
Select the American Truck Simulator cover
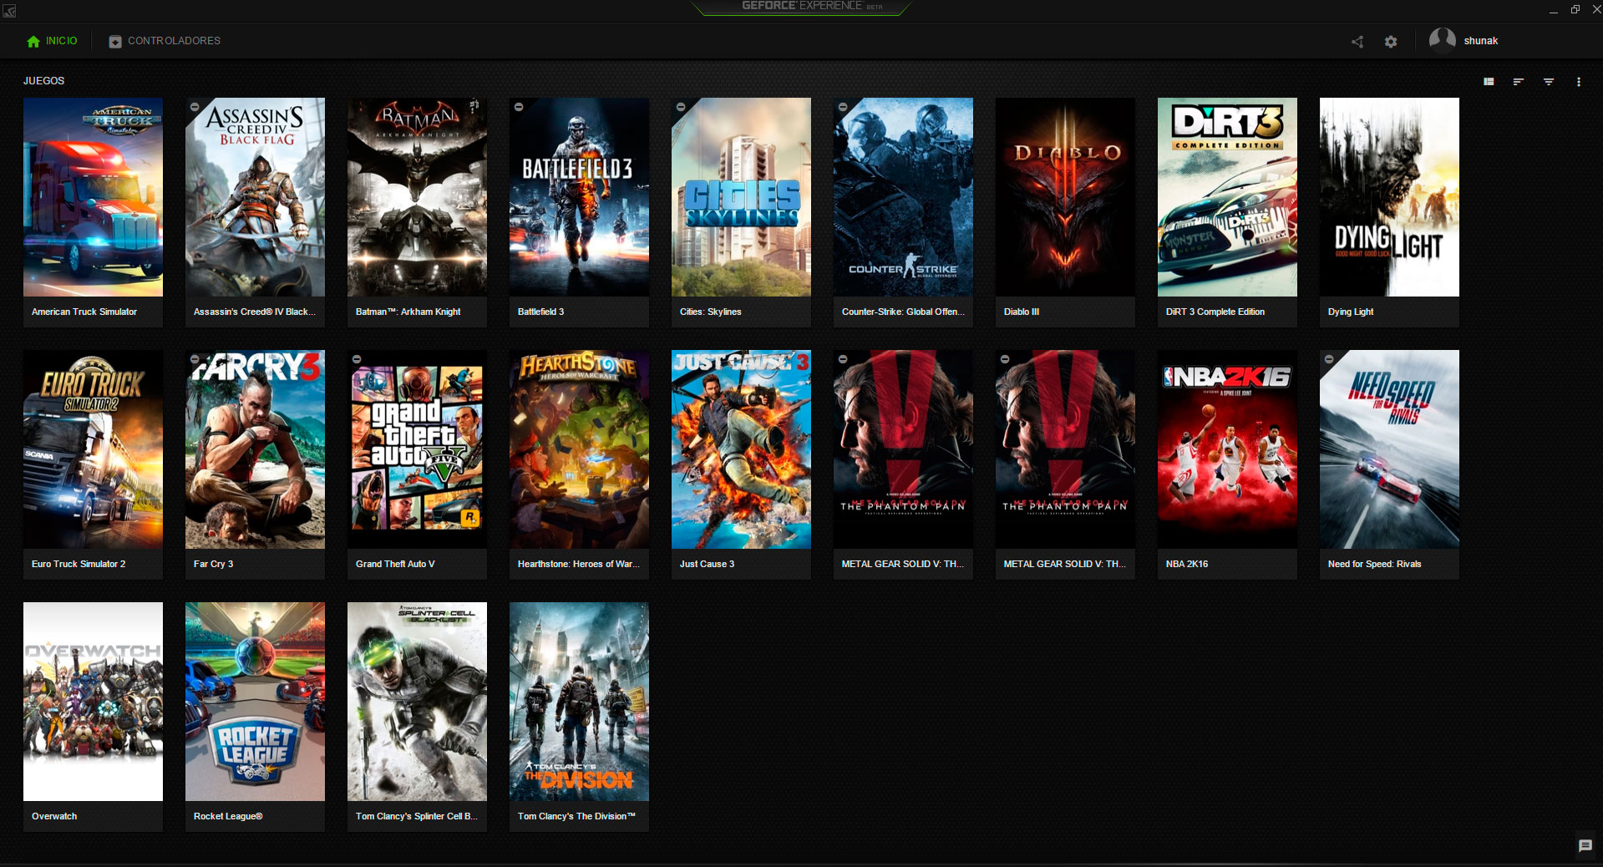click(x=93, y=197)
